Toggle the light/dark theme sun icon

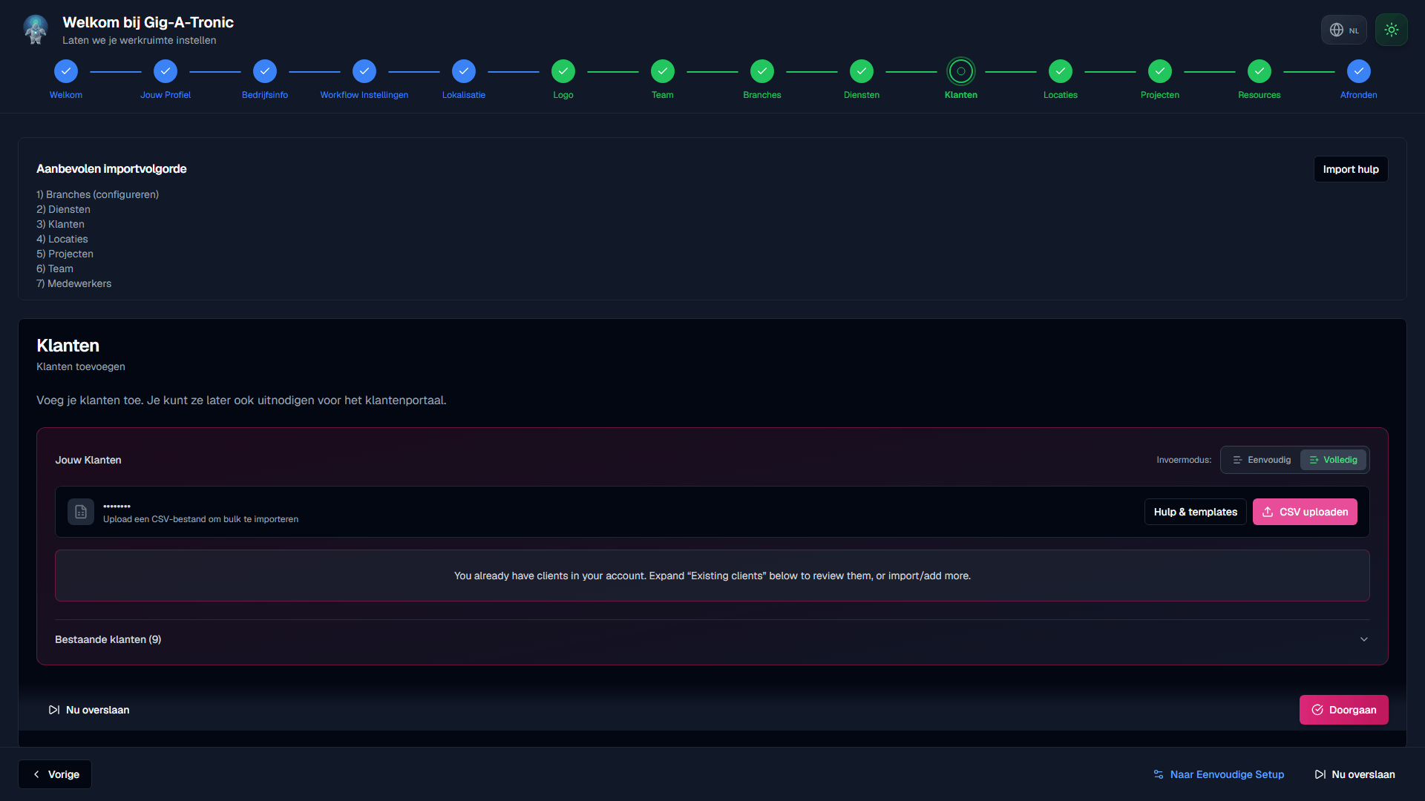click(x=1392, y=30)
